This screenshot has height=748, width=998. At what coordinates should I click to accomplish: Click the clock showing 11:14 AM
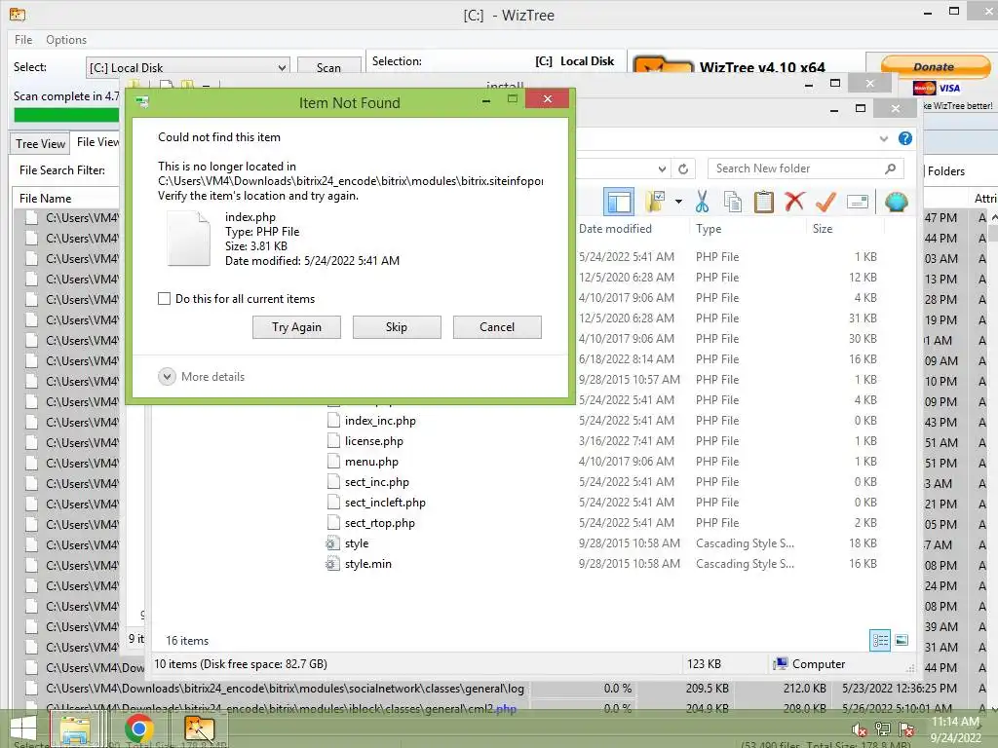(955, 722)
